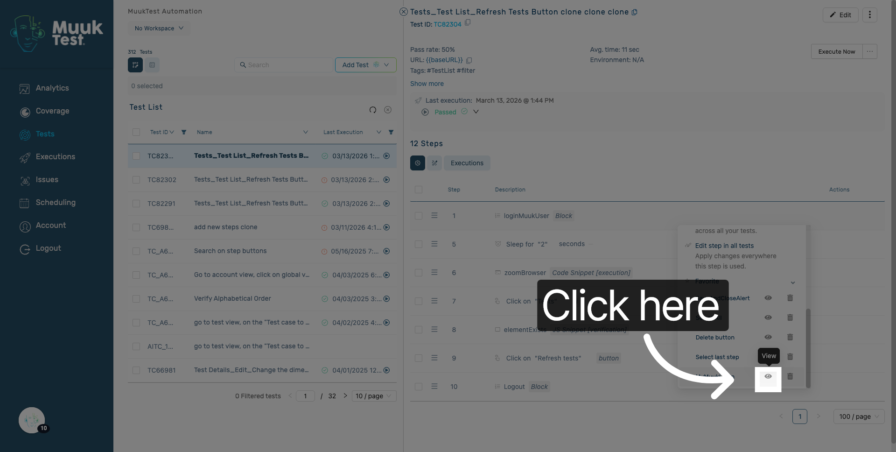Check the TC82291 test row checkbox
Image resolution: width=896 pixels, height=452 pixels.
pyautogui.click(x=136, y=204)
